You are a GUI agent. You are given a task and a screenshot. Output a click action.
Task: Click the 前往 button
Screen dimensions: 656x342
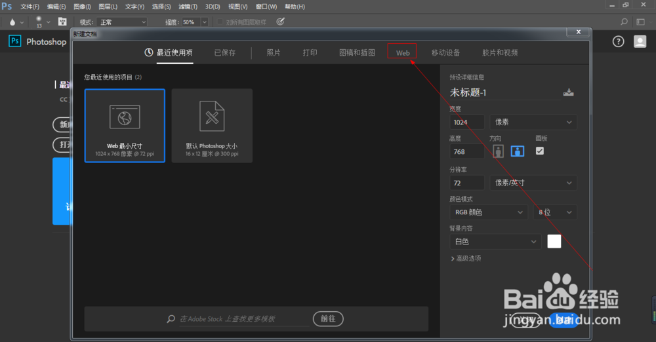coord(328,318)
